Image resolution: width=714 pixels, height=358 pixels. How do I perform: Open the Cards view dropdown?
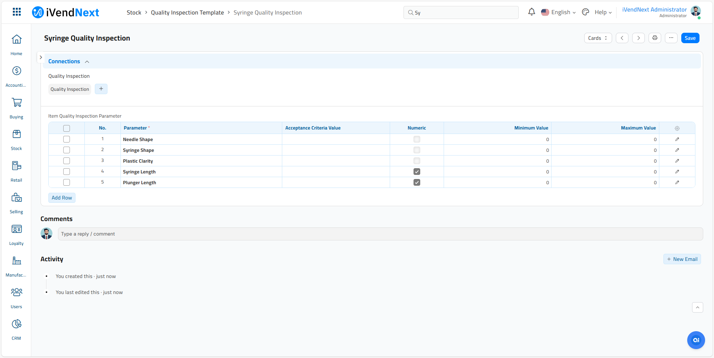pos(598,38)
